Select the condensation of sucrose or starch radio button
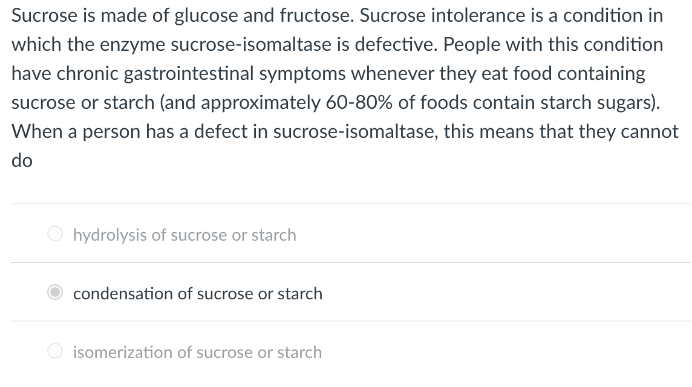The image size is (692, 387). (54, 293)
